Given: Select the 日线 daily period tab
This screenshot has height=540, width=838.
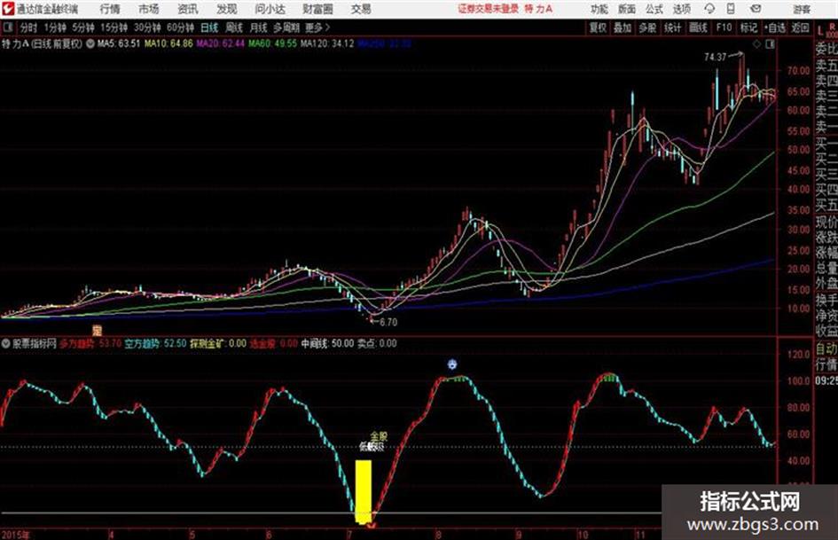Looking at the screenshot, I should click(209, 27).
